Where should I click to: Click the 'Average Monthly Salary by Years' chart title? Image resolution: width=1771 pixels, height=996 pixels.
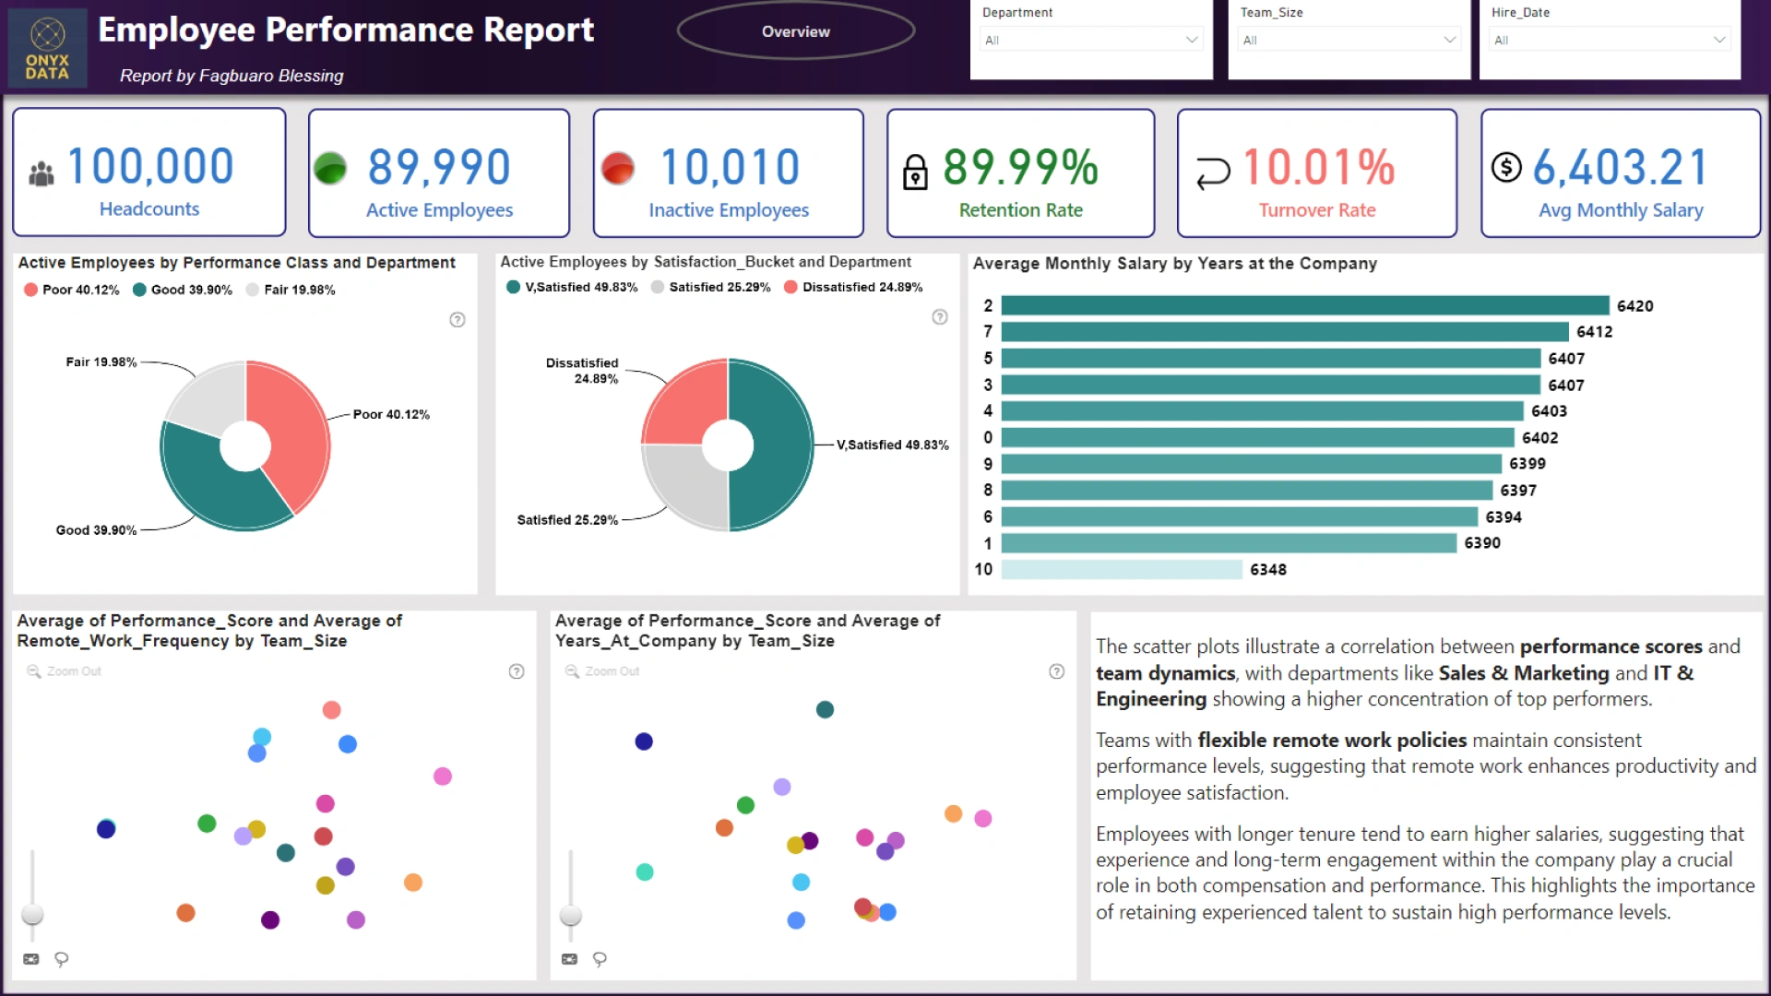tap(1175, 264)
